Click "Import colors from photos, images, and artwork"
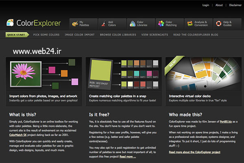The image size is (244, 163). click(x=43, y=96)
